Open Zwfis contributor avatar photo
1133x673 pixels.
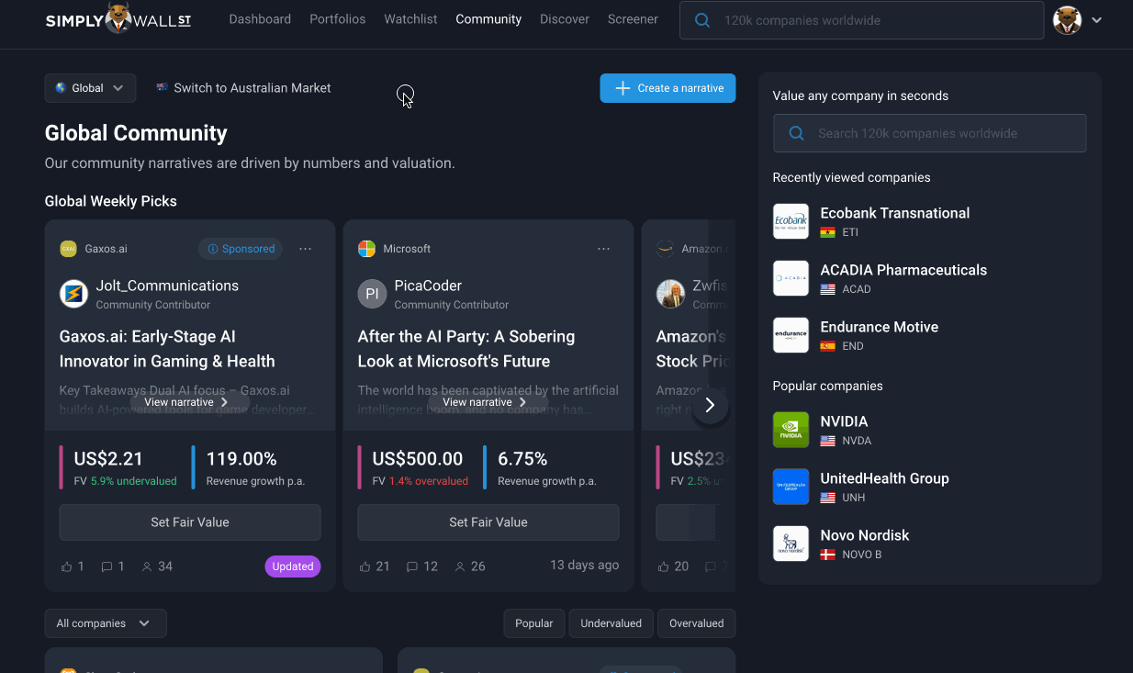click(670, 294)
